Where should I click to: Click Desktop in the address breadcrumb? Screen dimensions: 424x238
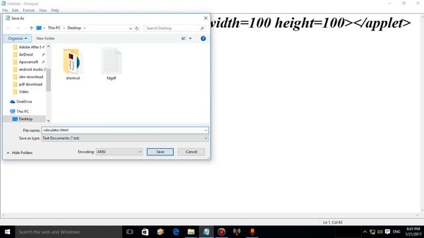(74, 28)
